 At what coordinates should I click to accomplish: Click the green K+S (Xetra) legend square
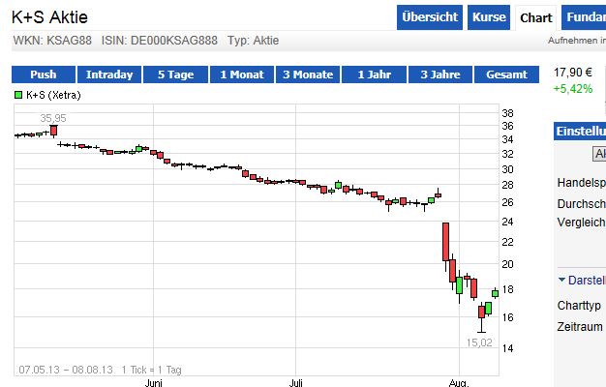[x=18, y=95]
